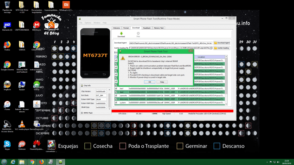Viewport: 294px width, 165px height.
Task: Open the CRIPTOMONEDA folder
Action: (x=22, y=26)
